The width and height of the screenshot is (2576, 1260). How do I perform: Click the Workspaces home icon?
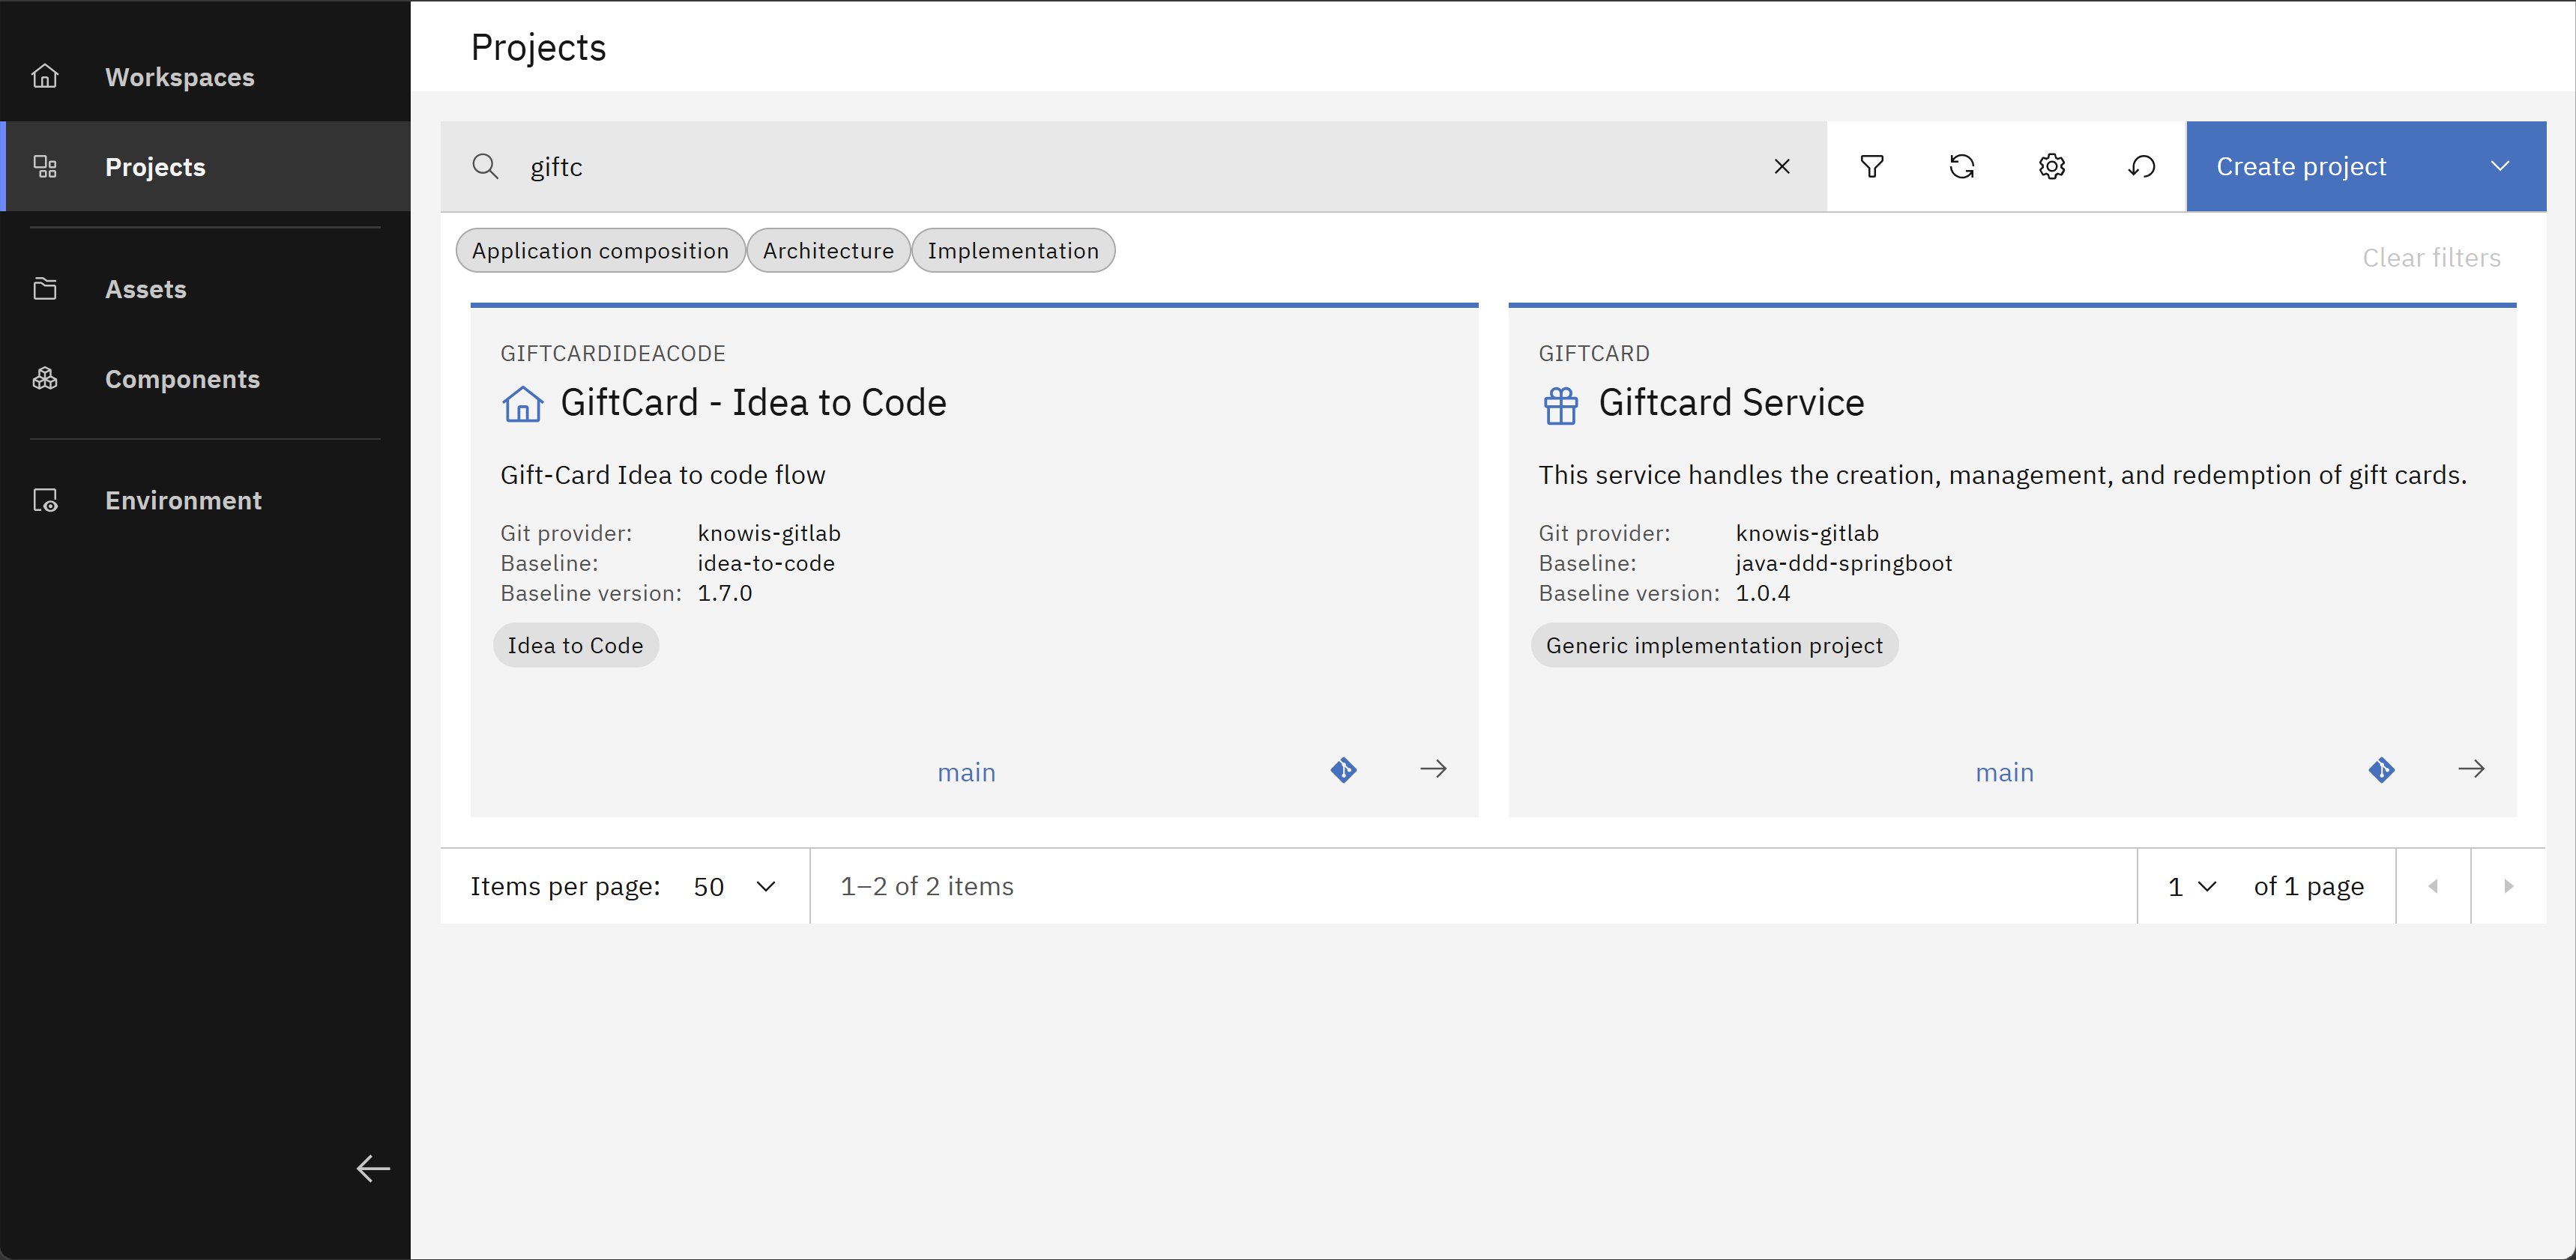[45, 77]
